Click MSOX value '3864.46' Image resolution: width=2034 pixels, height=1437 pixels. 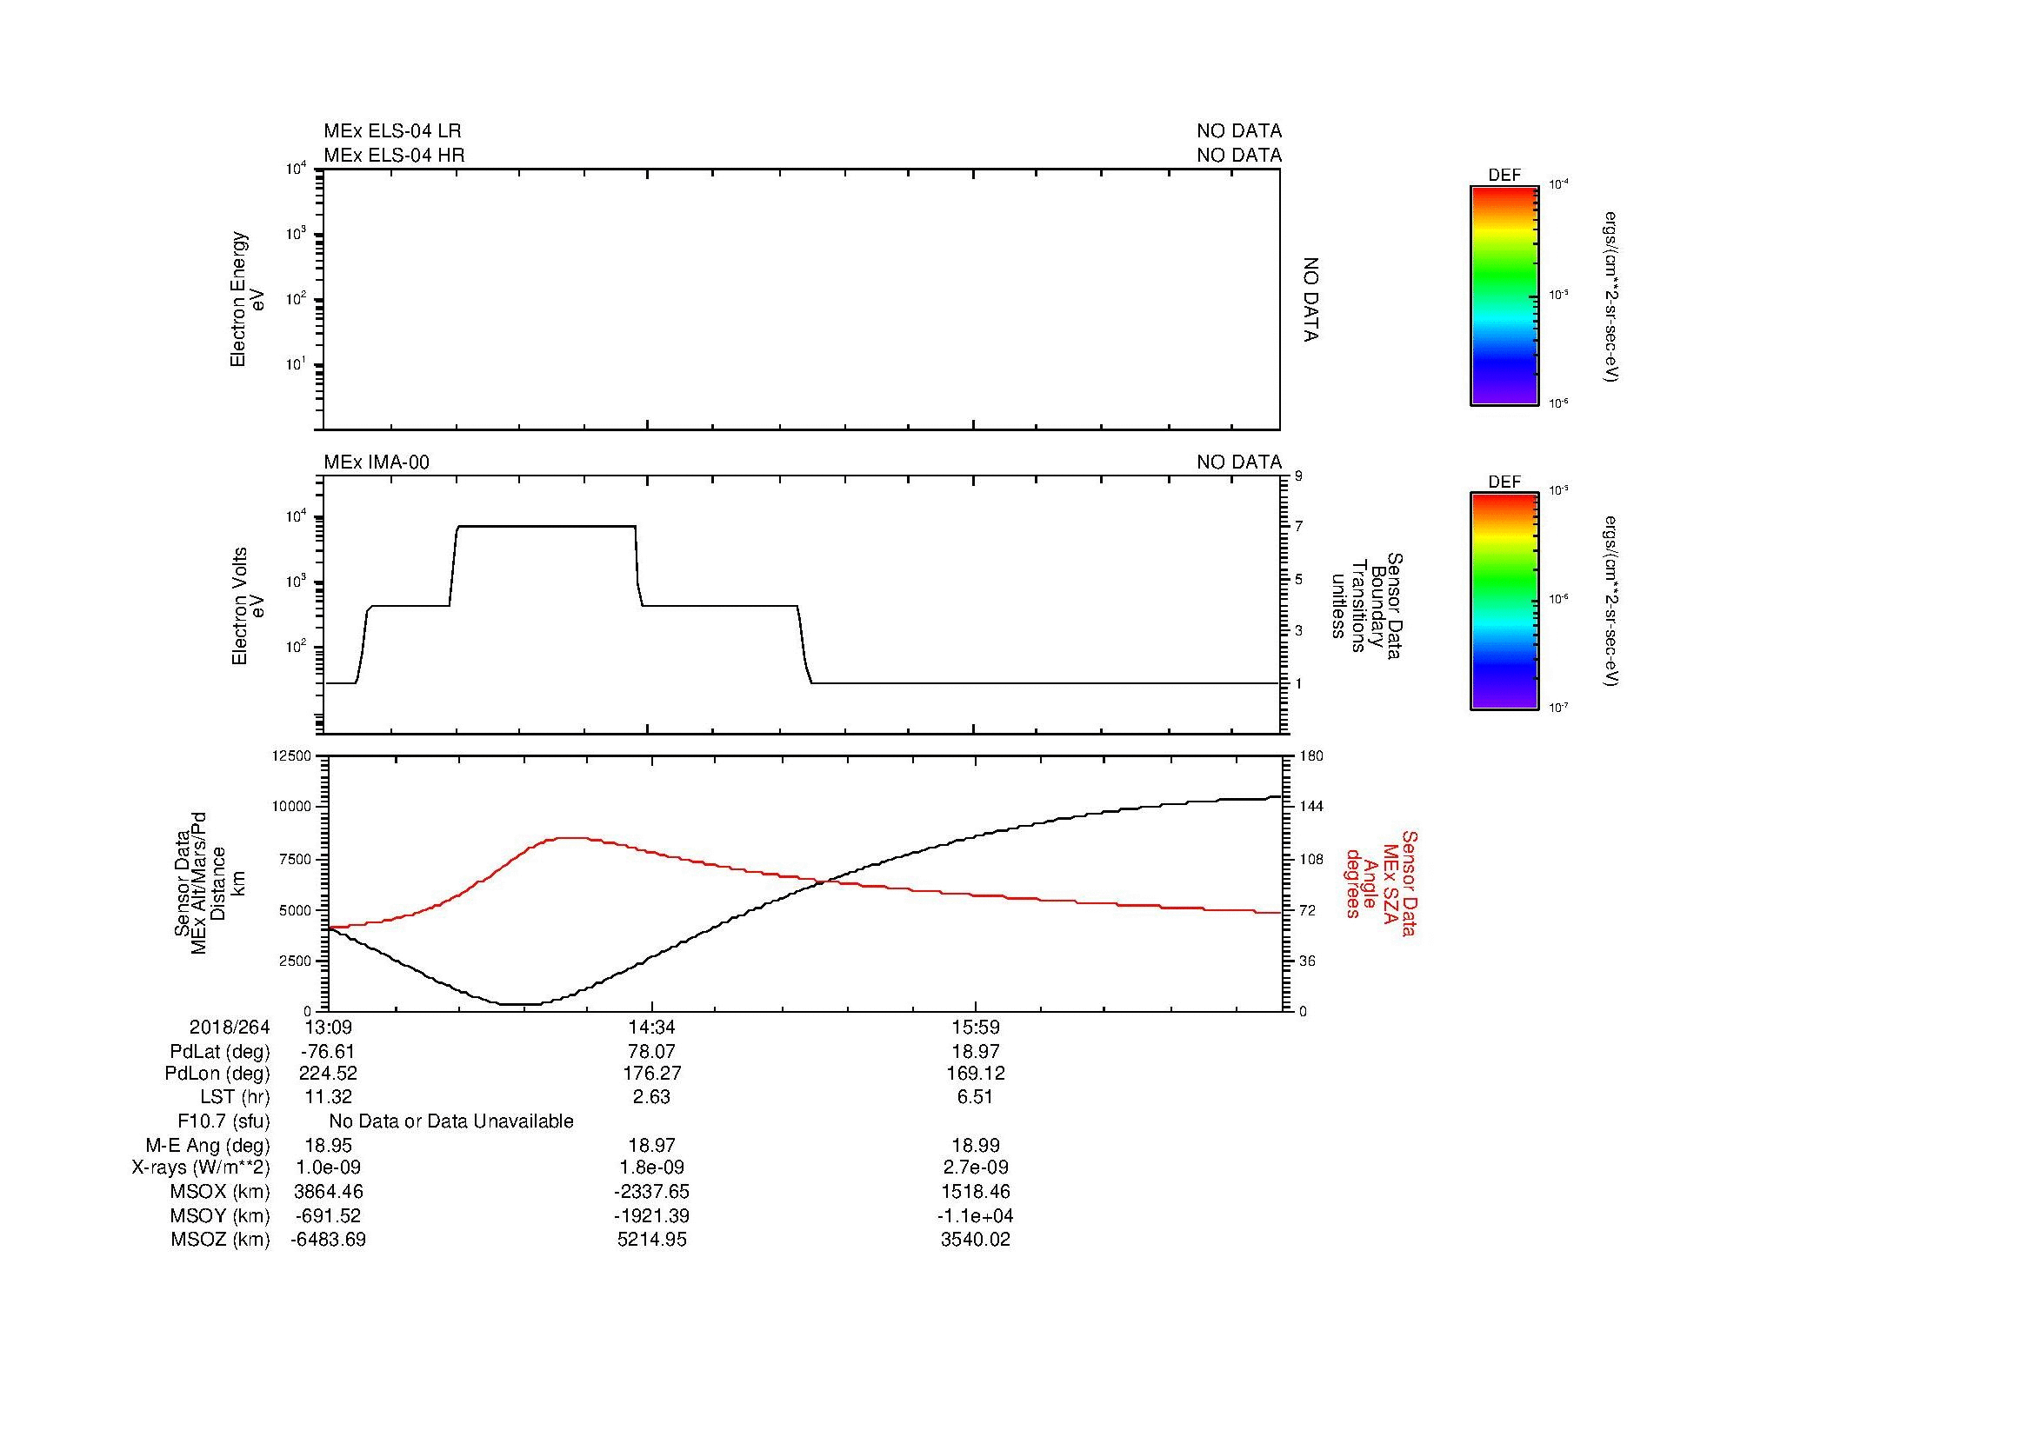[x=328, y=1192]
